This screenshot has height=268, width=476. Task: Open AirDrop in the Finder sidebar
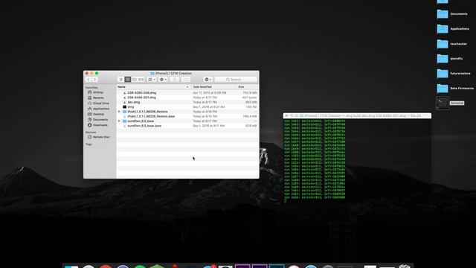point(96,92)
